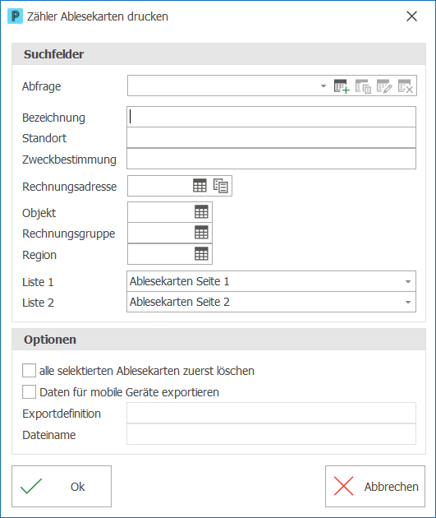Image resolution: width=436 pixels, height=518 pixels.
Task: Click into the Standort input field
Action: tap(271, 138)
